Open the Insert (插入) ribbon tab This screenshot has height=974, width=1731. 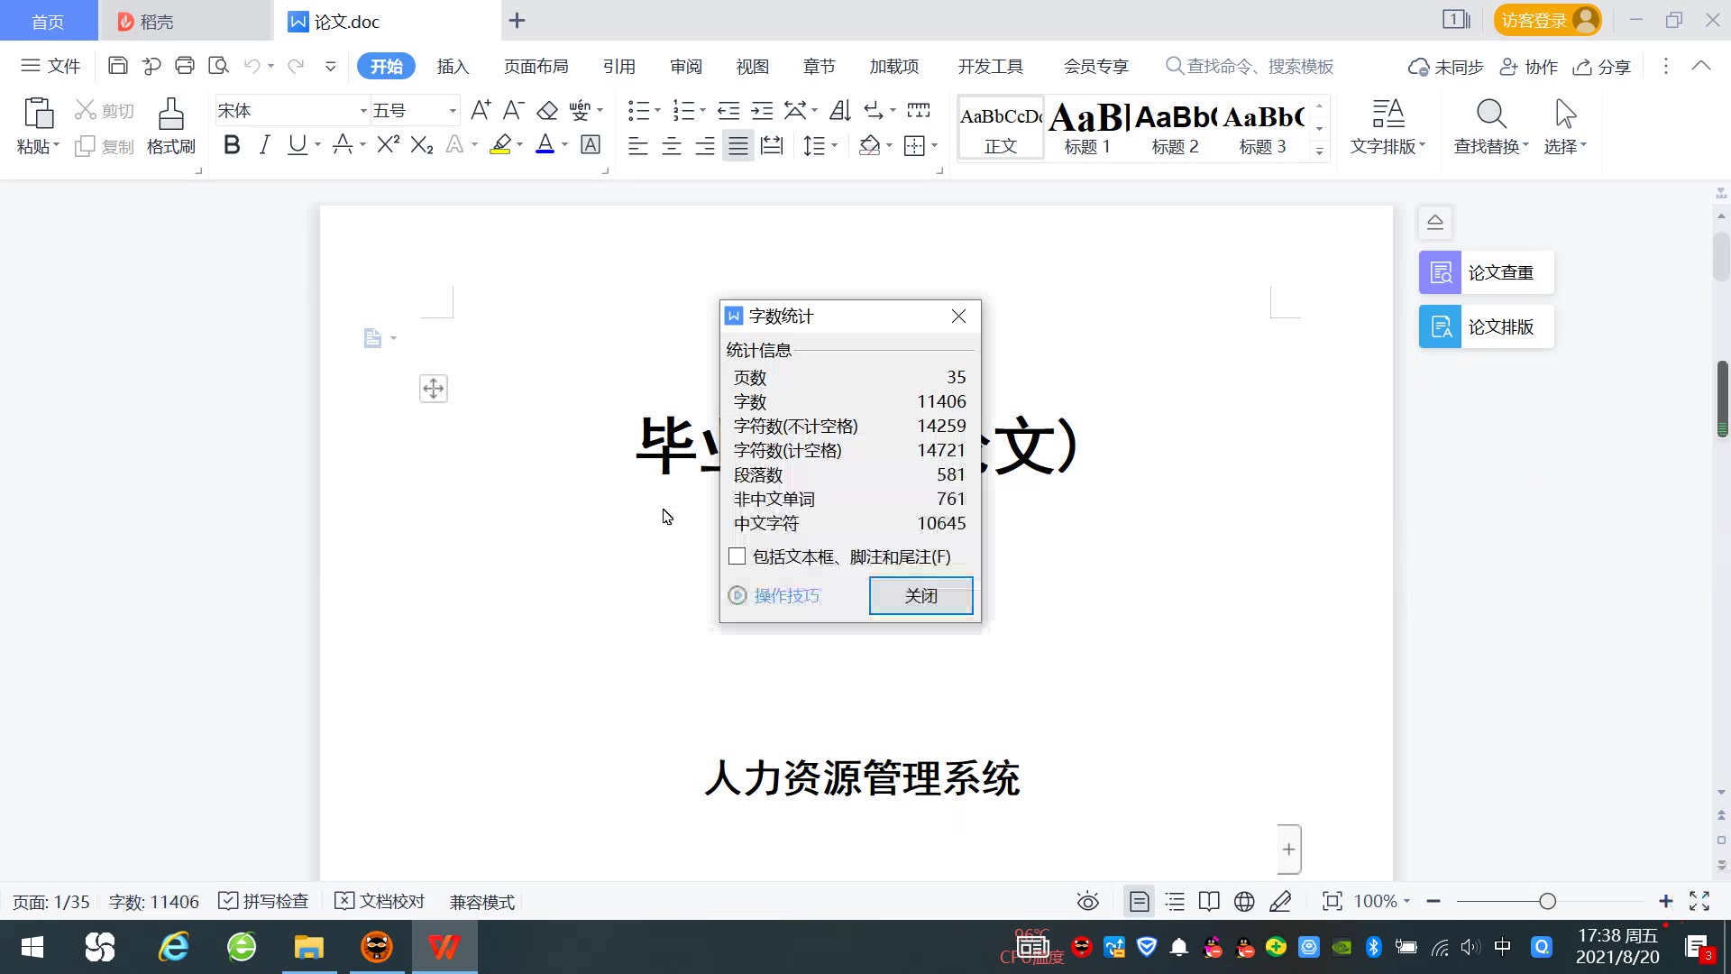(x=453, y=66)
